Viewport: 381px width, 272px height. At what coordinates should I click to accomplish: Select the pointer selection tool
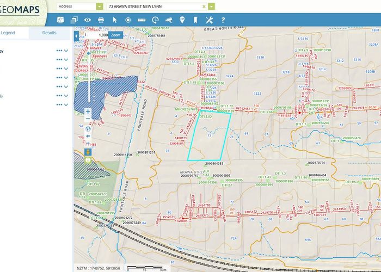coord(115,20)
